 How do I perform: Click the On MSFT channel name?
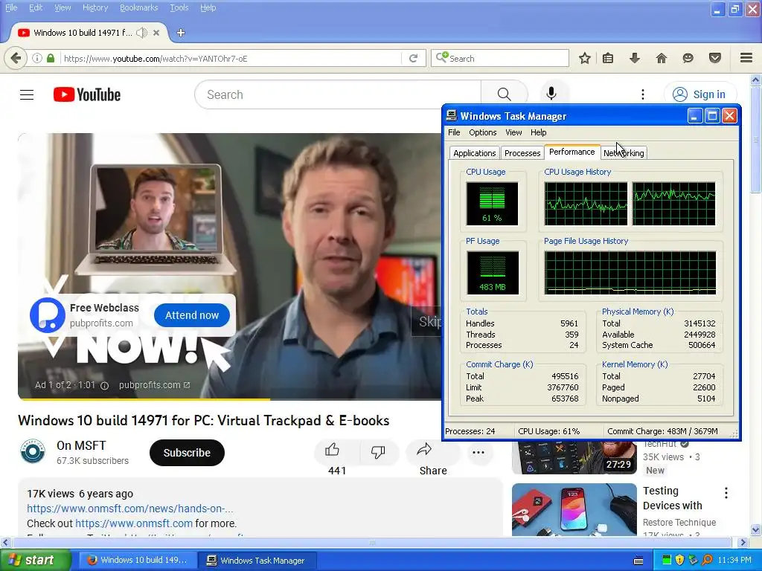tap(81, 445)
